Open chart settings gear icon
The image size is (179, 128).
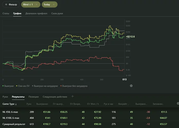click(x=131, y=86)
